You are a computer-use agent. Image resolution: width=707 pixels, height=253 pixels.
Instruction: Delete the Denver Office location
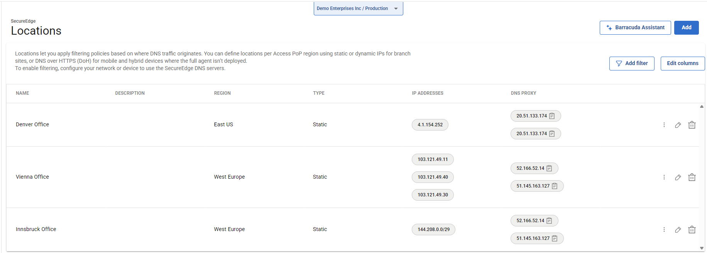(x=692, y=125)
